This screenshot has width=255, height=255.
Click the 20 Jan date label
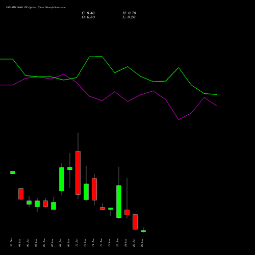click(117, 243)
